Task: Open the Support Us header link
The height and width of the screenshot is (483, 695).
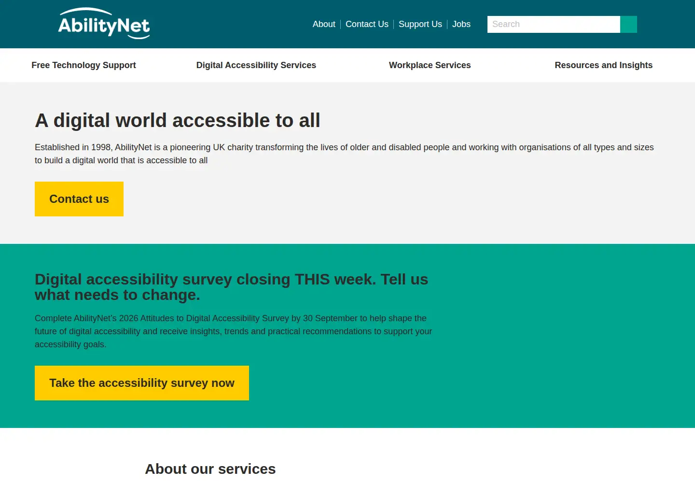Action: click(420, 24)
